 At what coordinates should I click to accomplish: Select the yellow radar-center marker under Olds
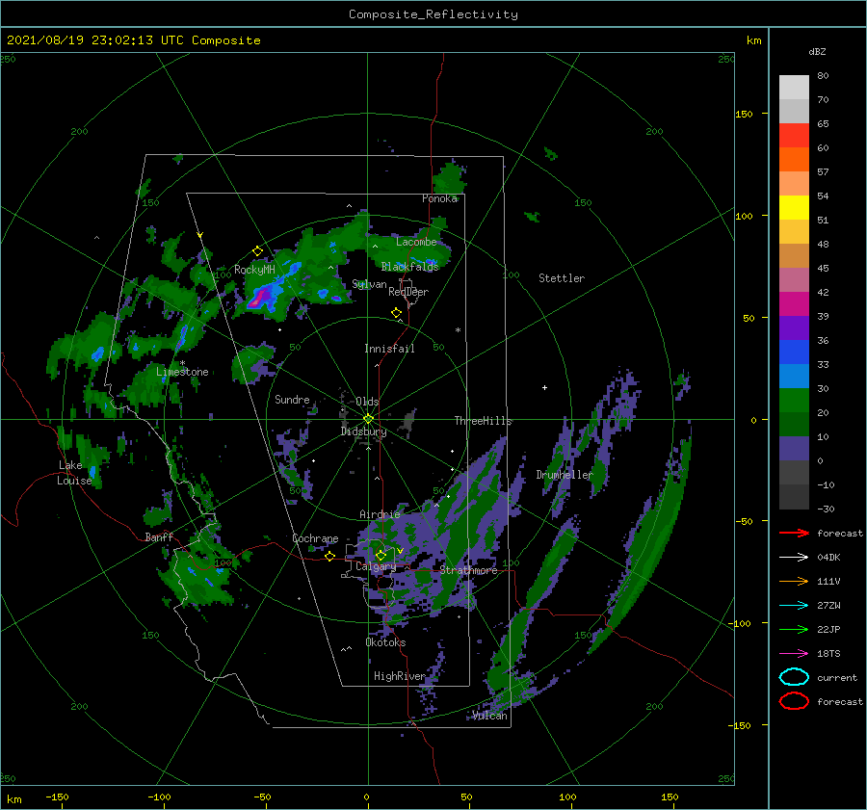click(x=368, y=419)
